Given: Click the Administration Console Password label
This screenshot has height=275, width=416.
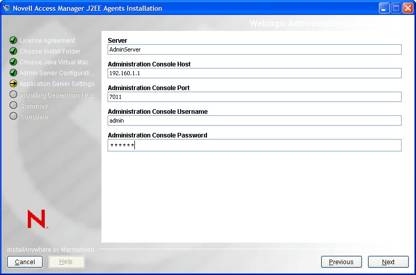Looking at the screenshot, I should pos(158,135).
